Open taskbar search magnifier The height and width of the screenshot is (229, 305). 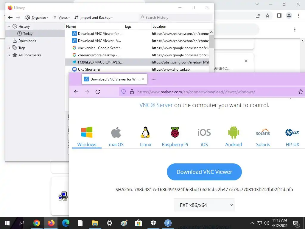coord(21,223)
